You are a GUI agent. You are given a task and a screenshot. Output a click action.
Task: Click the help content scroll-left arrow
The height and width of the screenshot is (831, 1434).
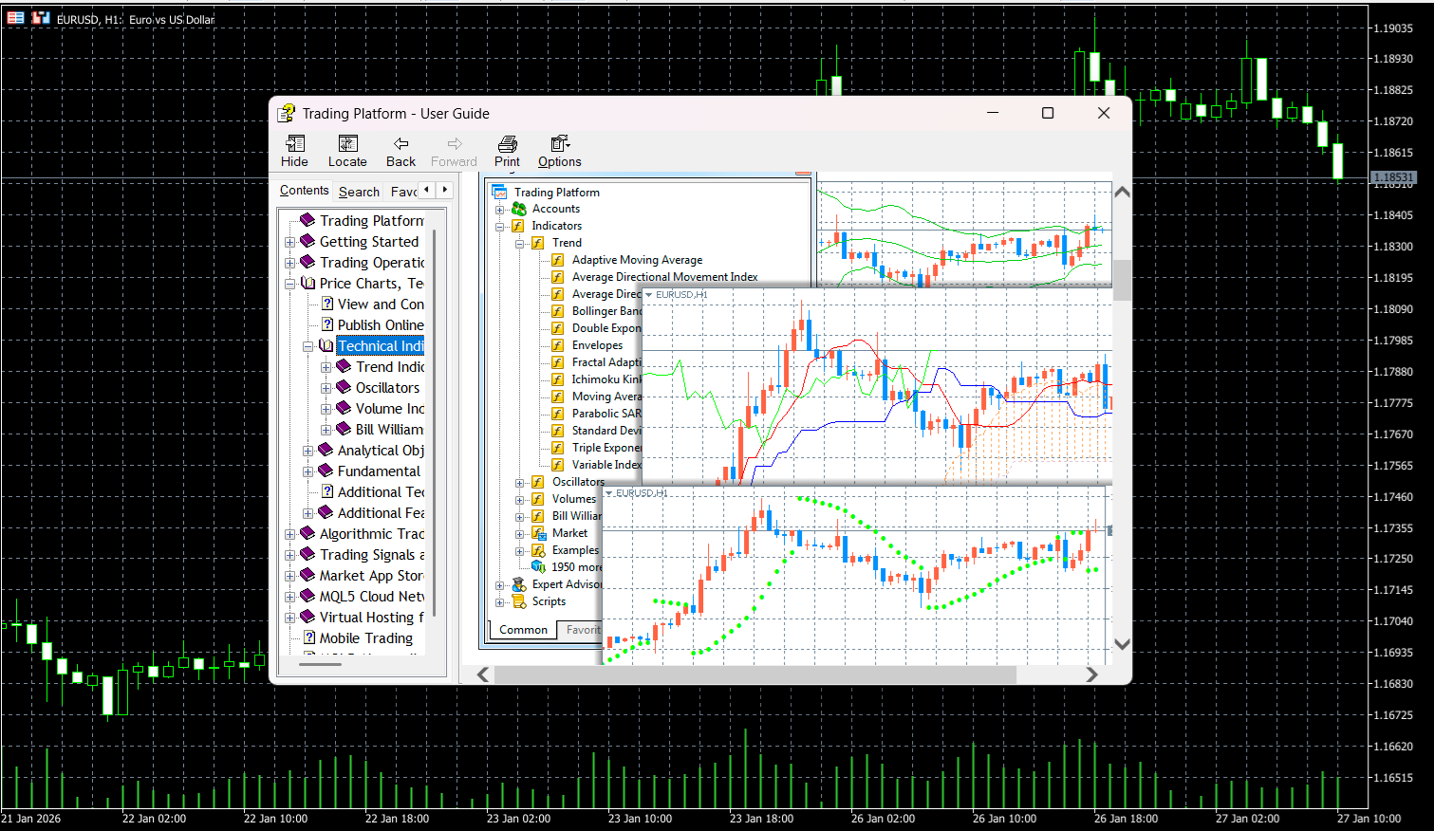pyautogui.click(x=483, y=674)
